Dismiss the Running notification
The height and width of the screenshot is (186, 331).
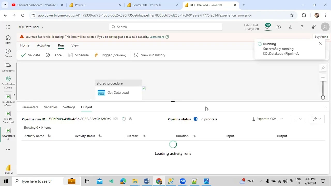pyautogui.click(x=320, y=44)
